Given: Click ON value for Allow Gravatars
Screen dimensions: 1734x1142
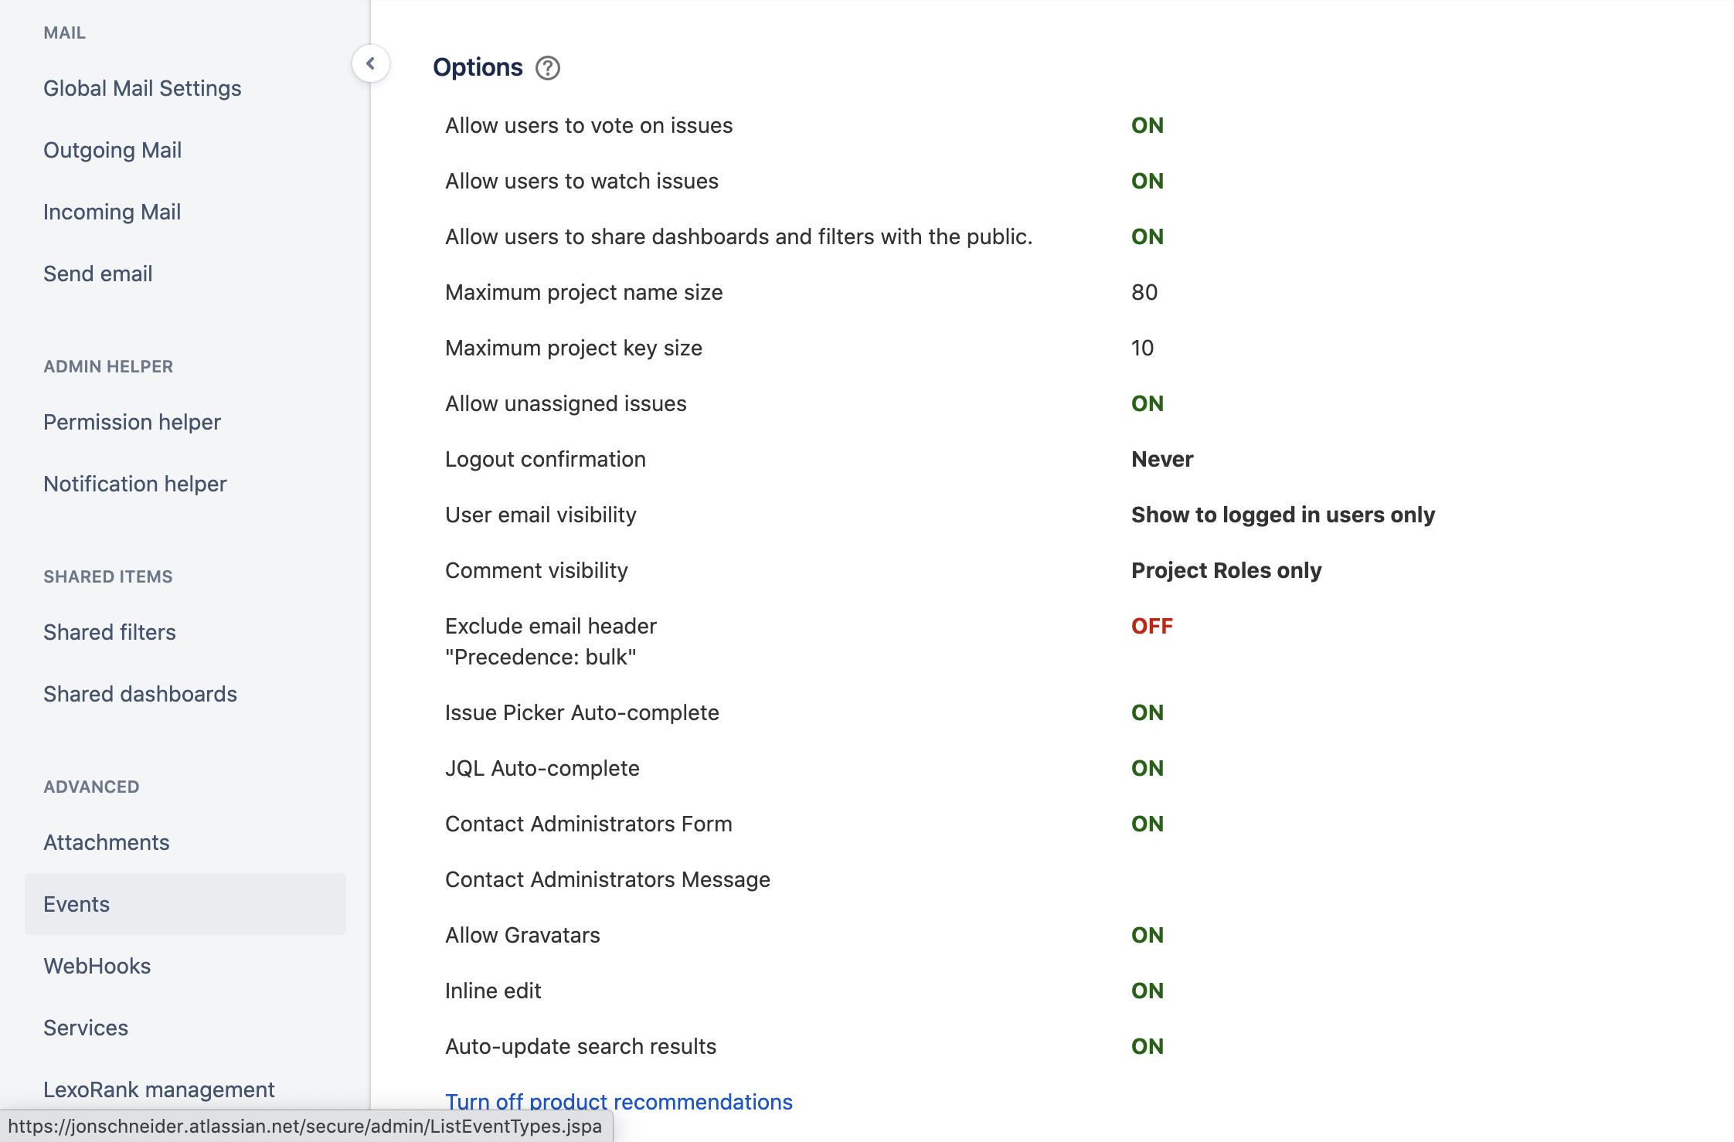Looking at the screenshot, I should point(1147,935).
